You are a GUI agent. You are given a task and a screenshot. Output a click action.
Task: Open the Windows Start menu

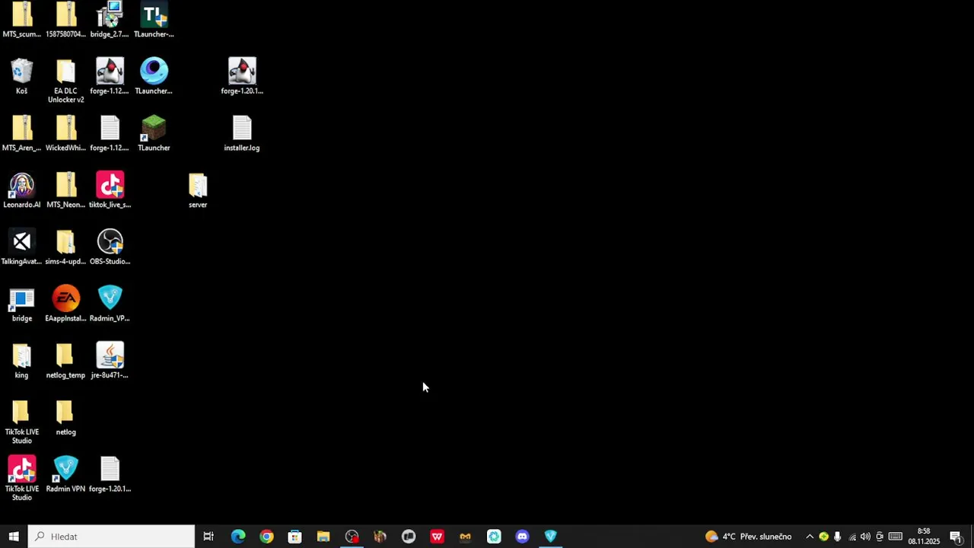(14, 537)
